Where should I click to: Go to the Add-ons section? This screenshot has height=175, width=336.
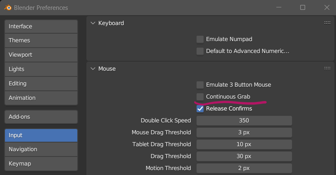(x=41, y=117)
